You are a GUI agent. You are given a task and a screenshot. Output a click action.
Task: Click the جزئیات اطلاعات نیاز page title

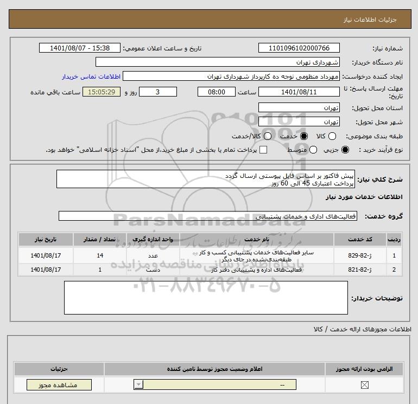click(370, 20)
